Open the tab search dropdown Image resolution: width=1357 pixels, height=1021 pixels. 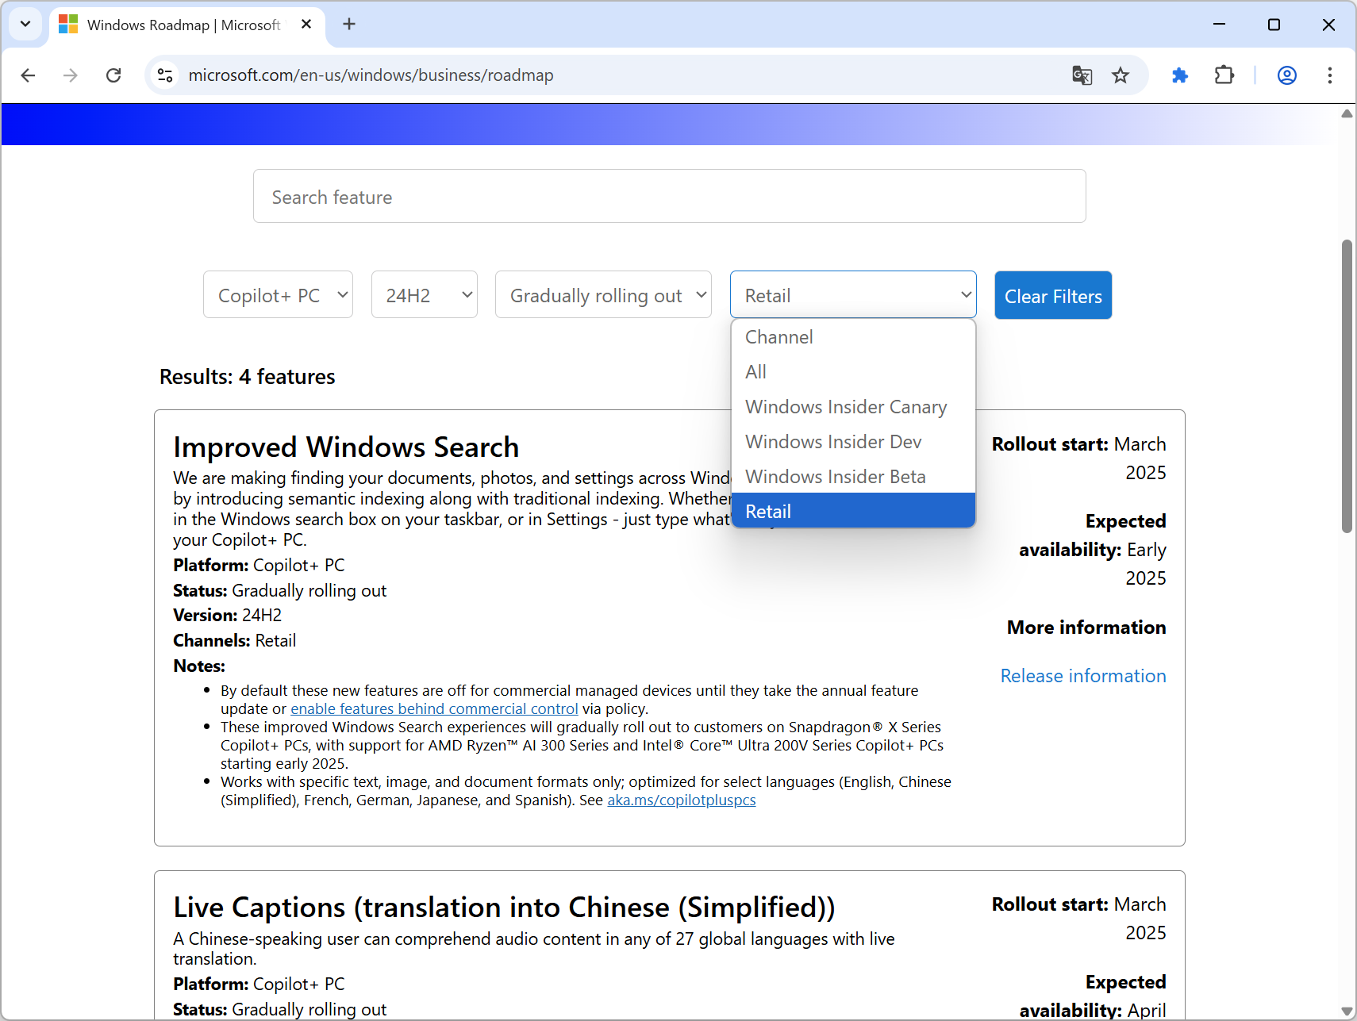(x=25, y=25)
